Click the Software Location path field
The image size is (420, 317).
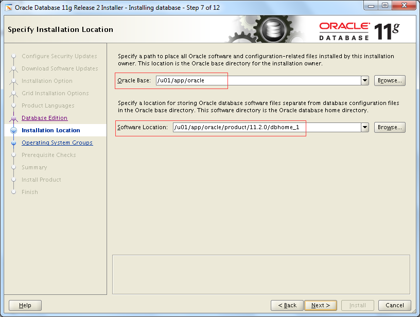click(267, 127)
